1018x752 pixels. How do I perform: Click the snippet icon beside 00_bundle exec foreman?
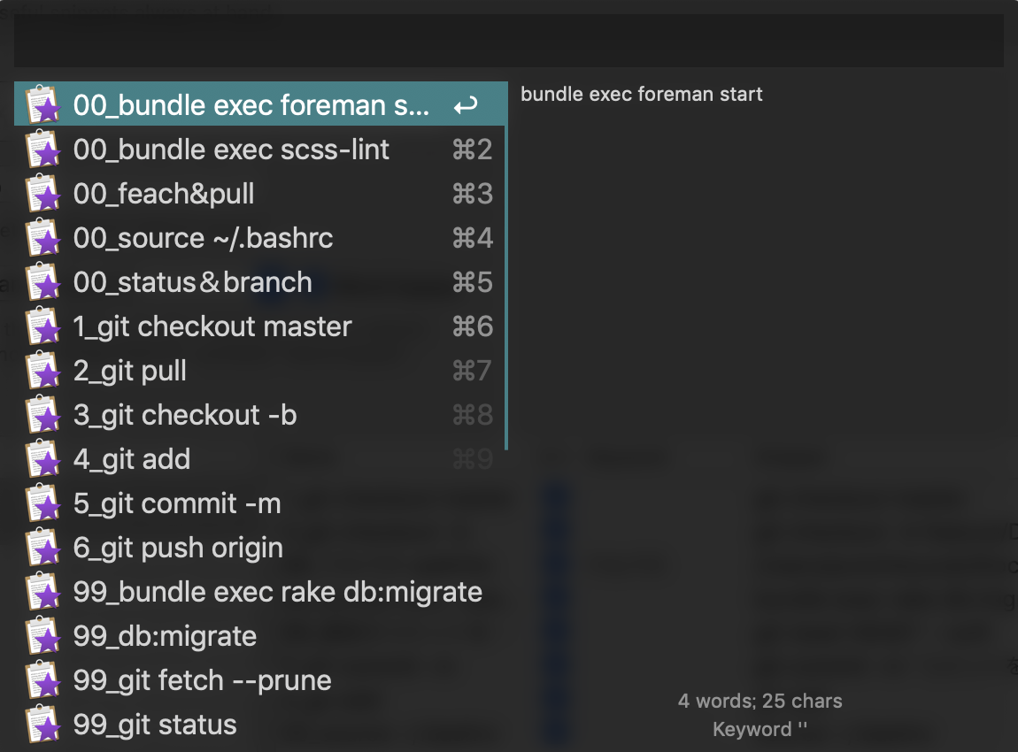coord(42,105)
